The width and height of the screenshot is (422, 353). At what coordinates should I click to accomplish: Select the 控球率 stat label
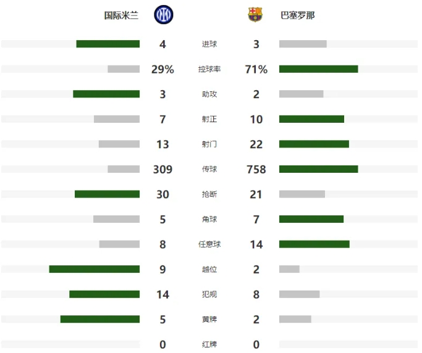coord(209,69)
